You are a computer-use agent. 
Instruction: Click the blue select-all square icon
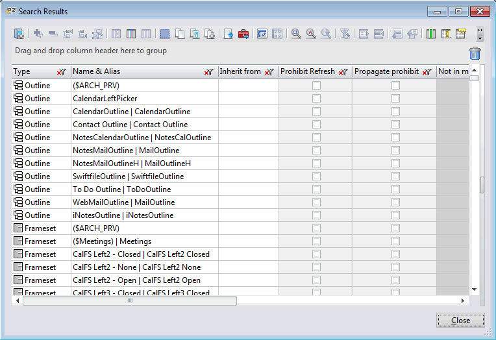click(165, 34)
